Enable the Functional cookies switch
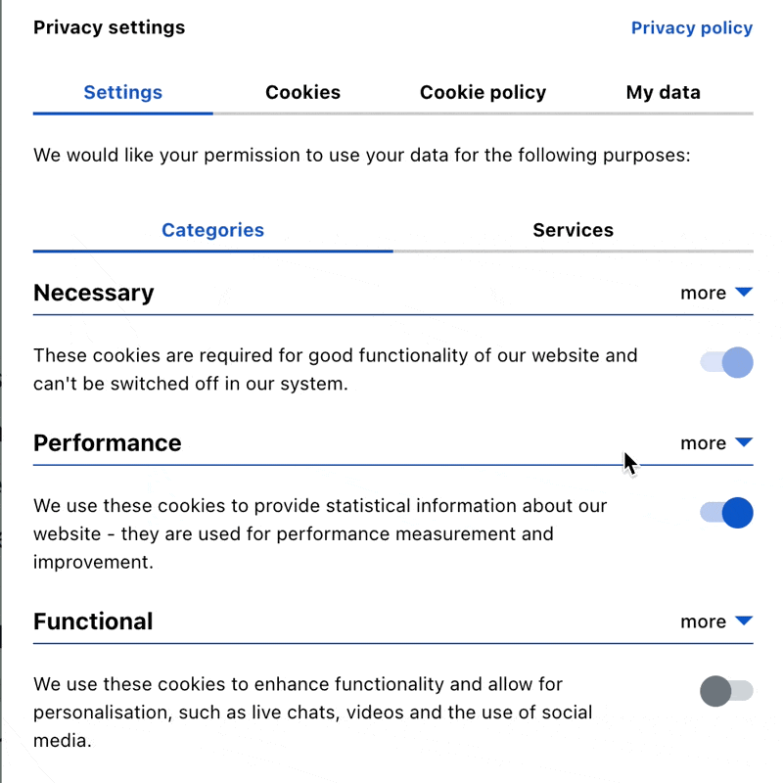This screenshot has width=783, height=783. (x=726, y=691)
